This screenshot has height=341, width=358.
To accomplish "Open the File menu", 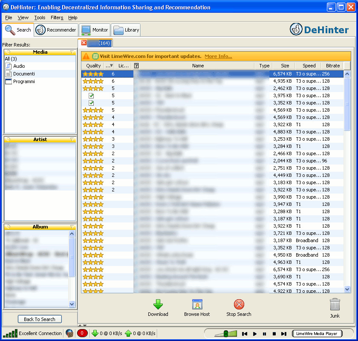I will pos(9,17).
